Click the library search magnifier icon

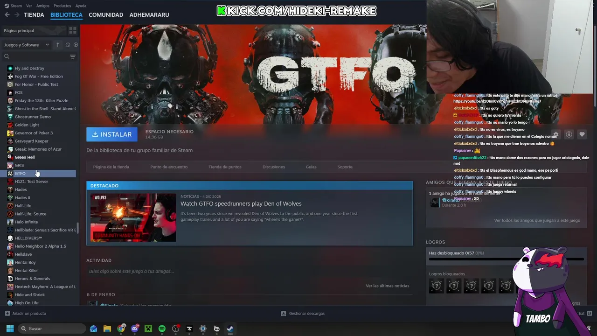7,56
